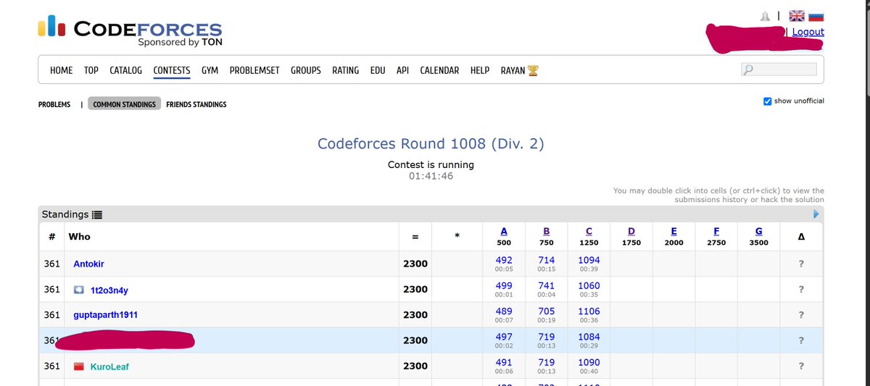The width and height of the screenshot is (870, 386).
Task: Open problem B column header
Action: point(546,231)
